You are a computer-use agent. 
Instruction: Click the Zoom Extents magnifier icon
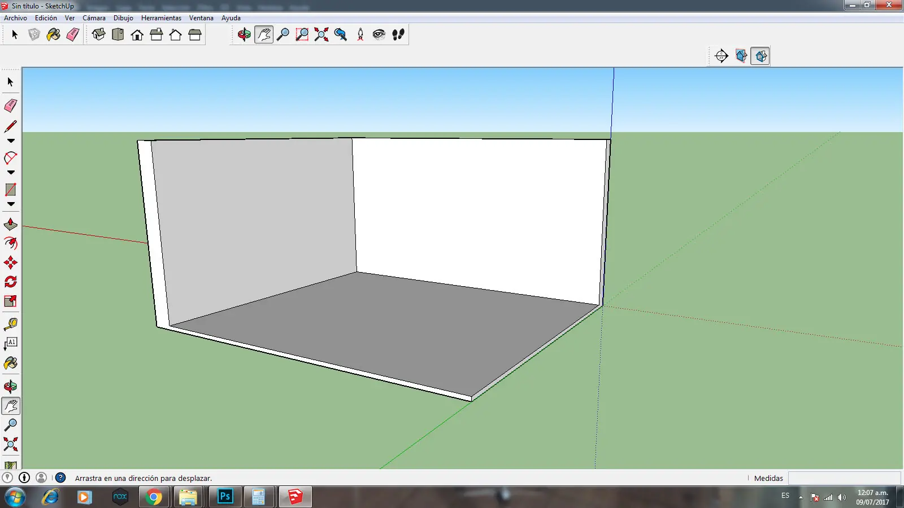pyautogui.click(x=321, y=34)
